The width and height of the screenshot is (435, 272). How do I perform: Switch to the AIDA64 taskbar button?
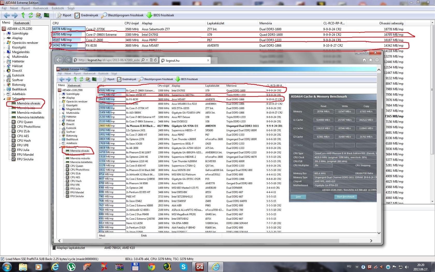click(x=200, y=267)
